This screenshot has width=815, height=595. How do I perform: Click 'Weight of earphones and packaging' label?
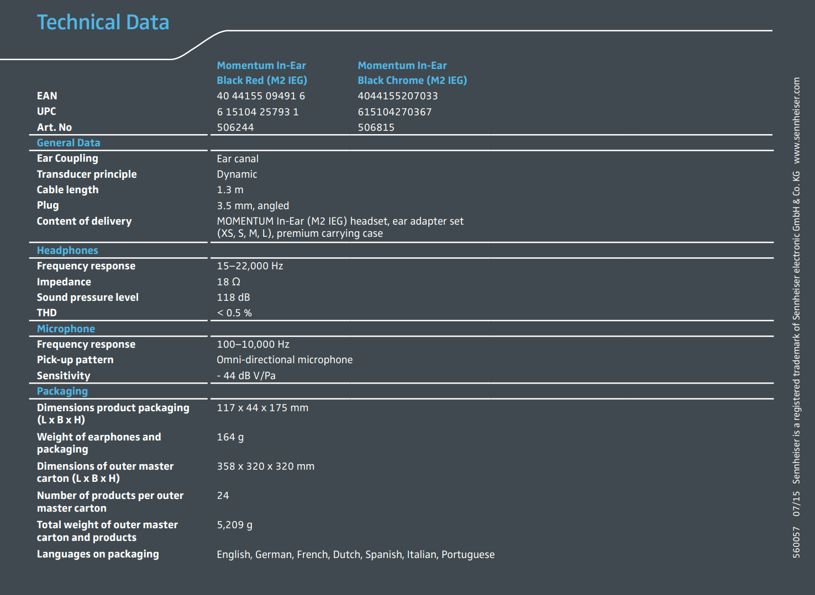coord(99,443)
